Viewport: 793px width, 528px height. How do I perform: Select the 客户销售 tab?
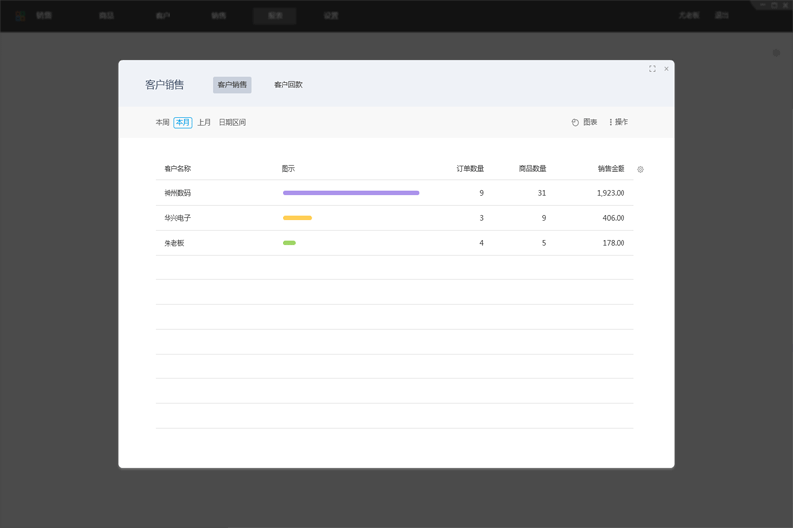pos(232,85)
